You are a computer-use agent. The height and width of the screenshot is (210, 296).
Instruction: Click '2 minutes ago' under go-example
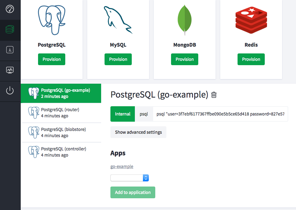point(54,97)
